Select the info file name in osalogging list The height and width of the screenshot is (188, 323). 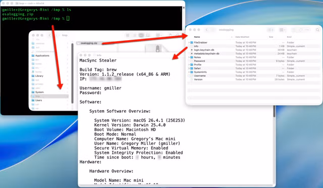(196, 46)
